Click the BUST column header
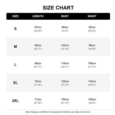The width and height of the screenshot is (115, 115). (x=65, y=16)
